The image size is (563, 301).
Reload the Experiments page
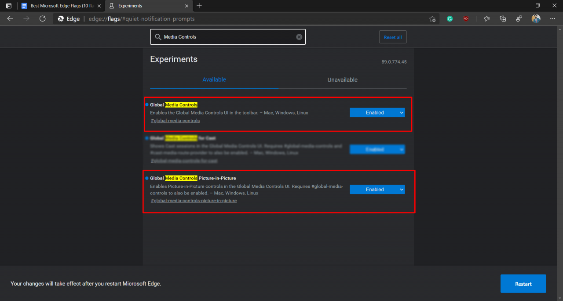click(x=42, y=18)
